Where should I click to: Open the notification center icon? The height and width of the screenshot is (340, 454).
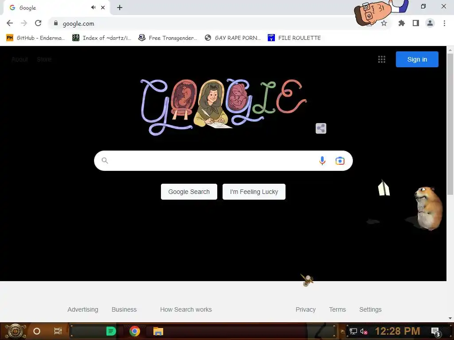(x=435, y=332)
